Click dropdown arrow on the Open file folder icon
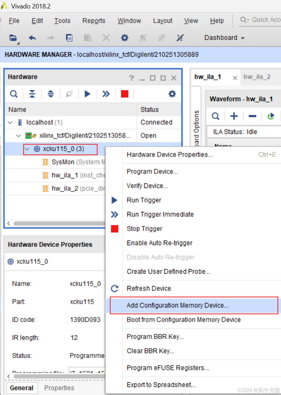Image resolution: width=281 pixels, height=395 pixels. [x=18, y=43]
